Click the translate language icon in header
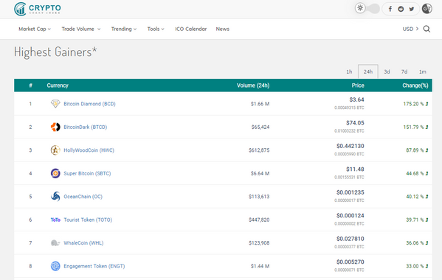 427,9
